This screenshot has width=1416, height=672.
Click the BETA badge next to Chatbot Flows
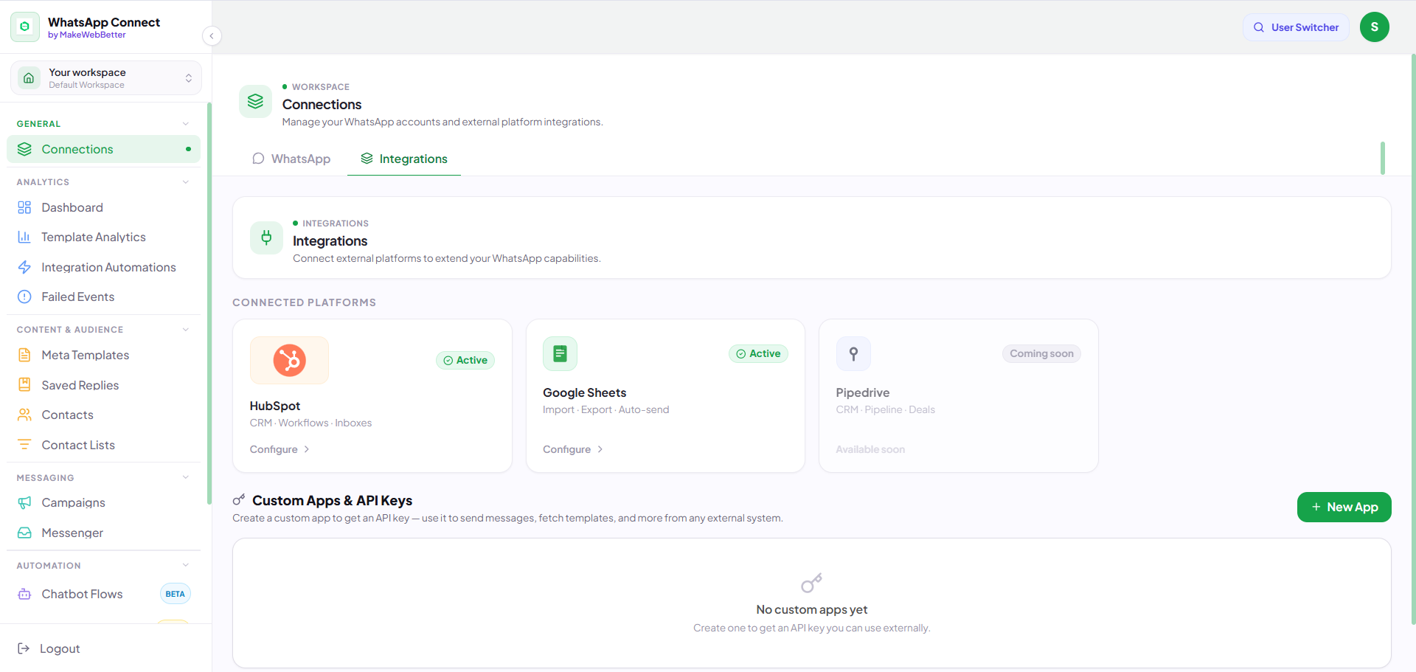(176, 594)
